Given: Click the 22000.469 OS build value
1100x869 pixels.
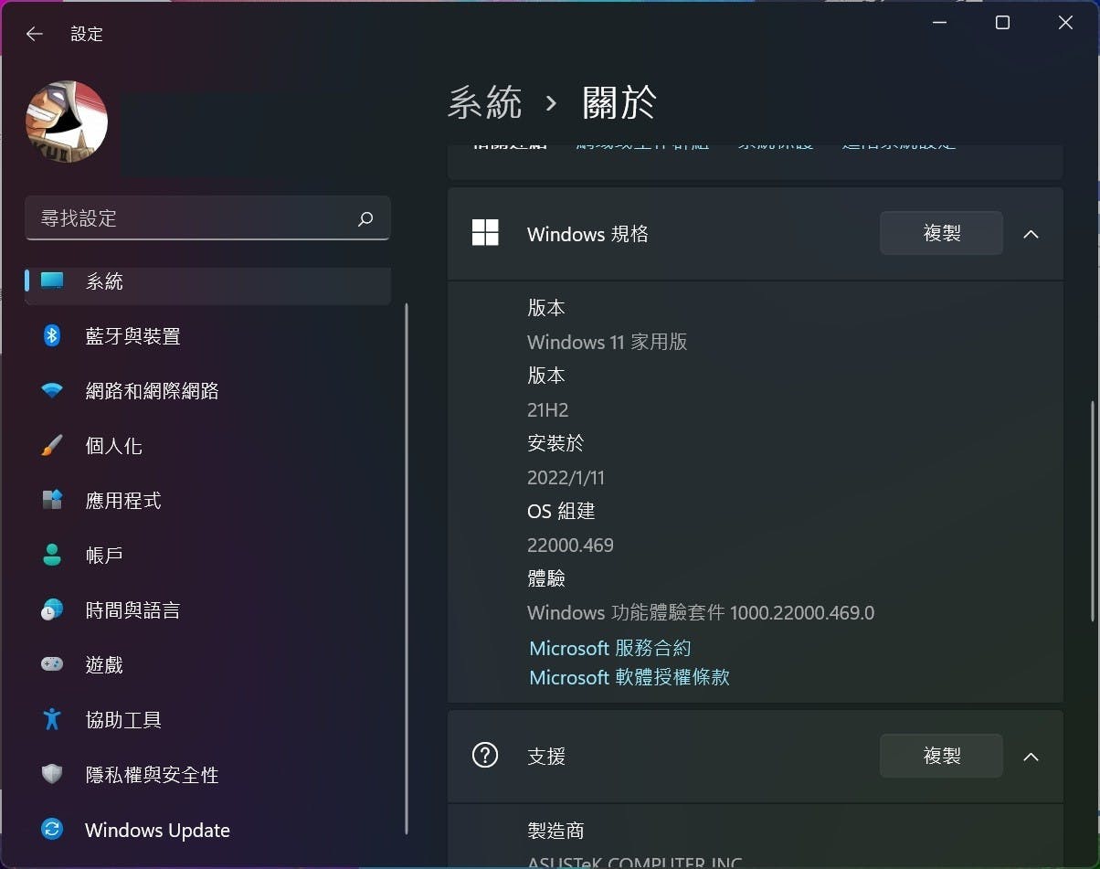Looking at the screenshot, I should point(570,545).
